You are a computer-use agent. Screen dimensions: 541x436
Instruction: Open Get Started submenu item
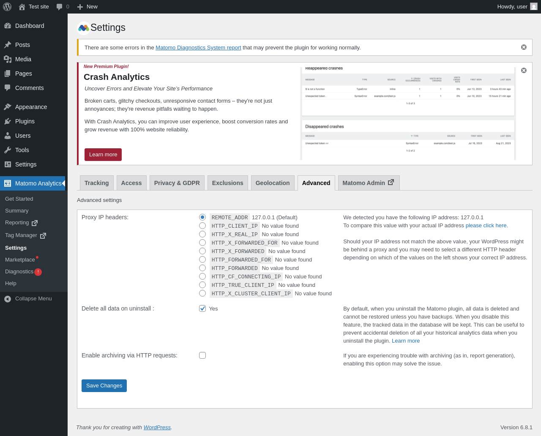34,199
